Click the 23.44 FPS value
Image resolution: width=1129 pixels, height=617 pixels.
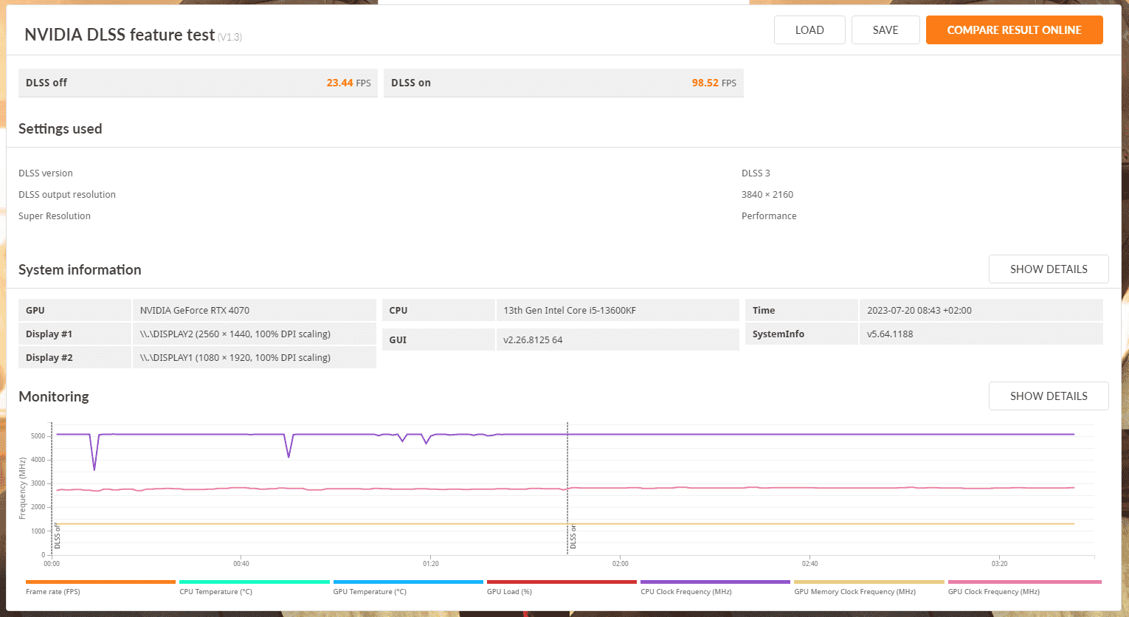(348, 83)
